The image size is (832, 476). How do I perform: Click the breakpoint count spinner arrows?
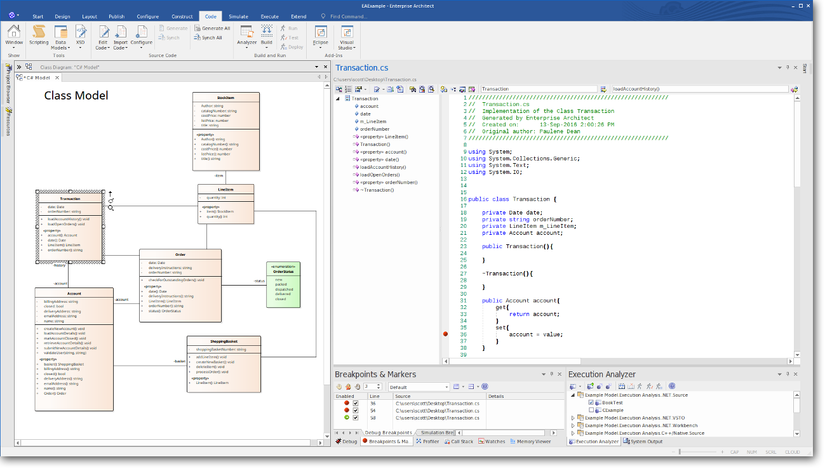point(379,387)
